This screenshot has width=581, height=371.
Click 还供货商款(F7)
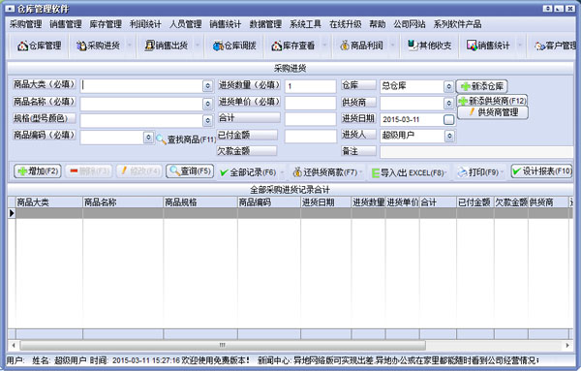324,172
